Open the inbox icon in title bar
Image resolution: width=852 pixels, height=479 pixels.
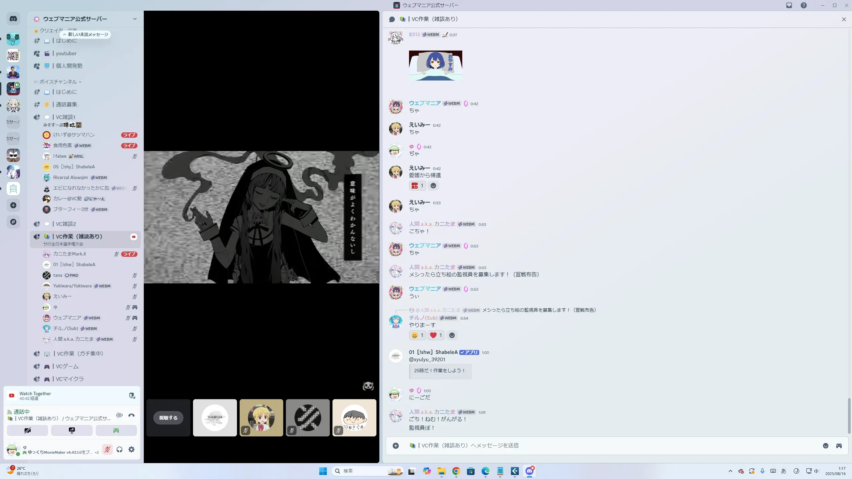click(x=789, y=5)
